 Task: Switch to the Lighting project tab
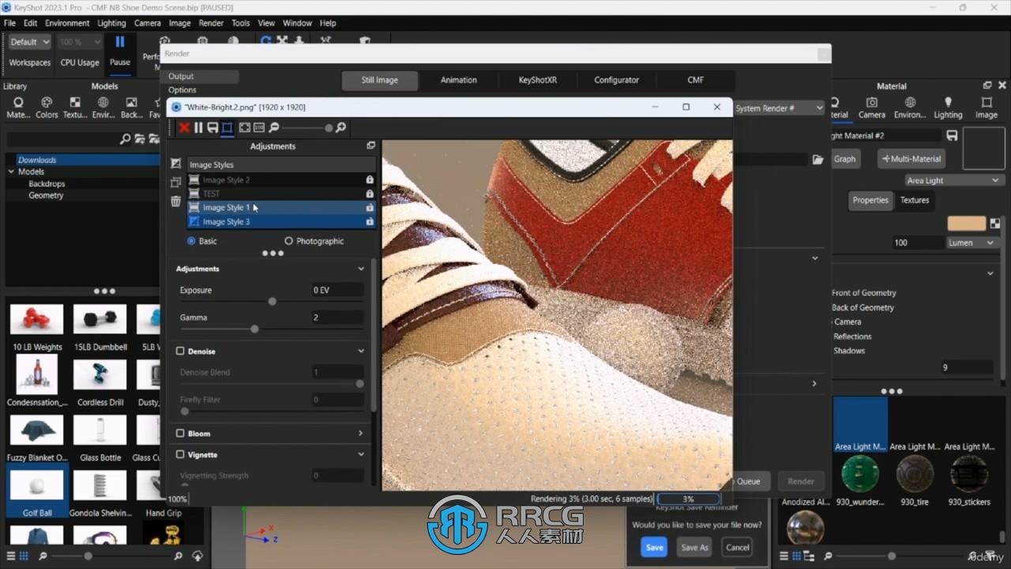[948, 107]
